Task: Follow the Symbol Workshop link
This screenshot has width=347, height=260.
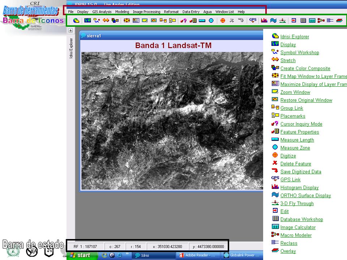Action: [x=300, y=53]
